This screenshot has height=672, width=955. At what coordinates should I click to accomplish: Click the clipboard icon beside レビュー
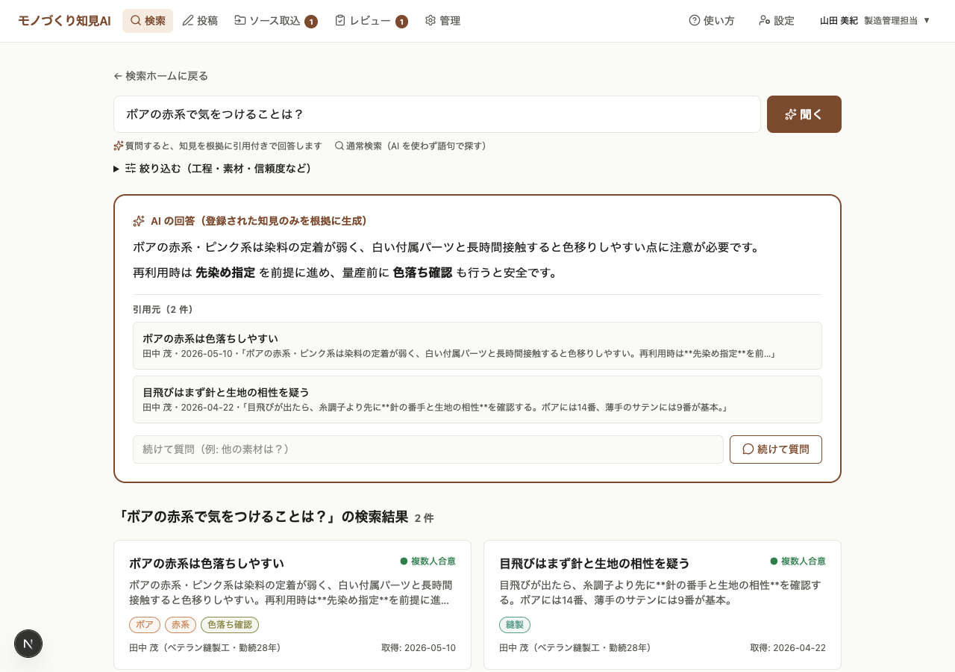pyautogui.click(x=340, y=21)
